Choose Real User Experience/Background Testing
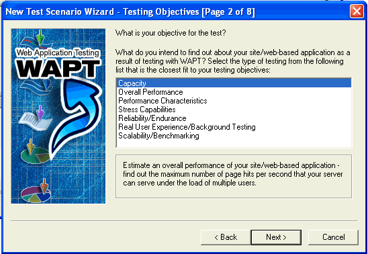Viewport: 368px width, 254px height. 234,127
